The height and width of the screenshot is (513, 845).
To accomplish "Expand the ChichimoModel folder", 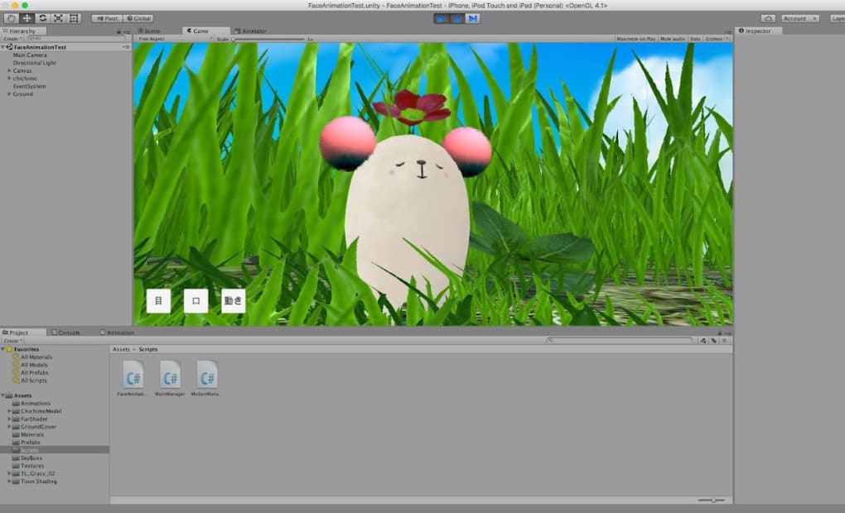I will point(8,411).
